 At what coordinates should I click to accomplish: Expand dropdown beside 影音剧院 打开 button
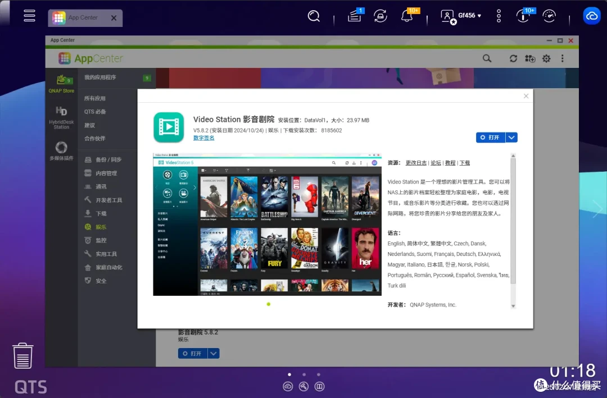pyautogui.click(x=214, y=354)
